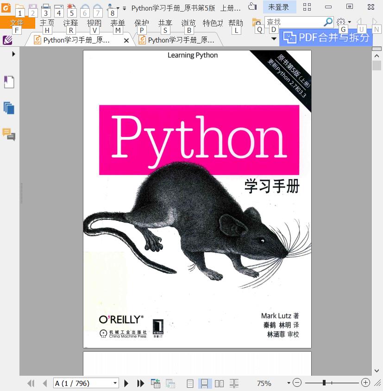Click the magnifier search icon
The image size is (383, 391).
point(328,22)
